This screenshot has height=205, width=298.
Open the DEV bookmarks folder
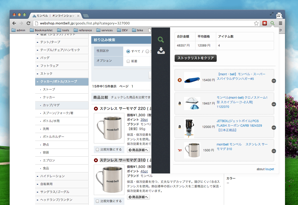coord(122,30)
